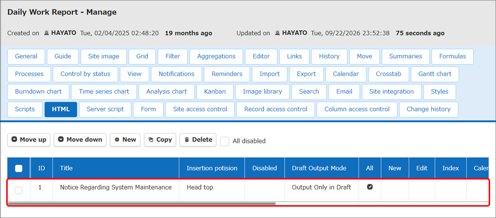
Task: Open the Styles tab
Action: (440, 92)
